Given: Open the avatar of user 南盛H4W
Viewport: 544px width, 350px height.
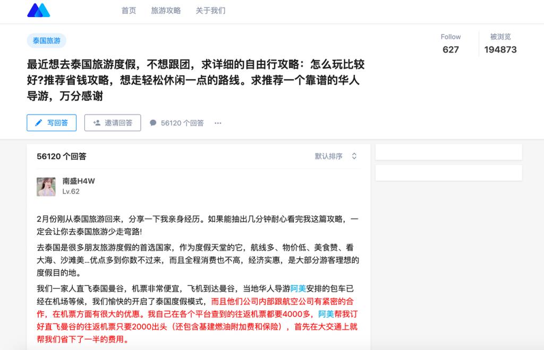Looking at the screenshot, I should 46,187.
